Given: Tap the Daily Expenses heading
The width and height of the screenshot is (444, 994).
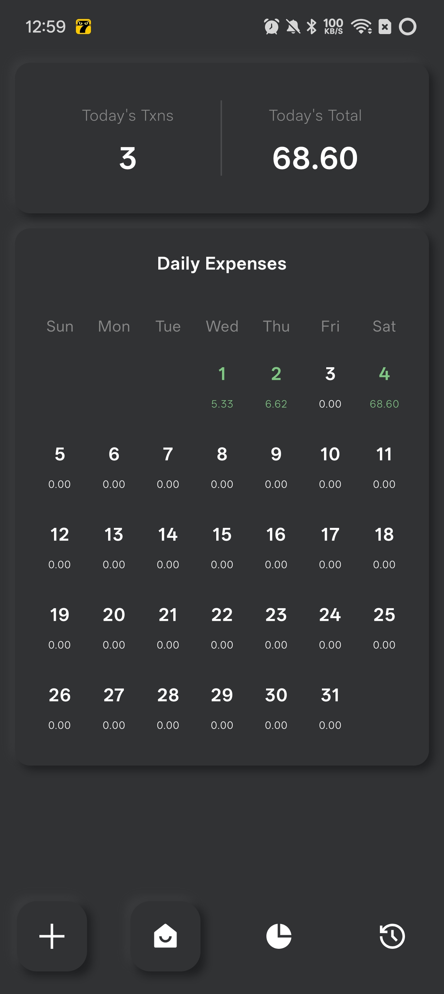Looking at the screenshot, I should tap(222, 264).
